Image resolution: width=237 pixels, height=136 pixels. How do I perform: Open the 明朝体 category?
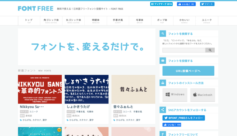(96, 21)
